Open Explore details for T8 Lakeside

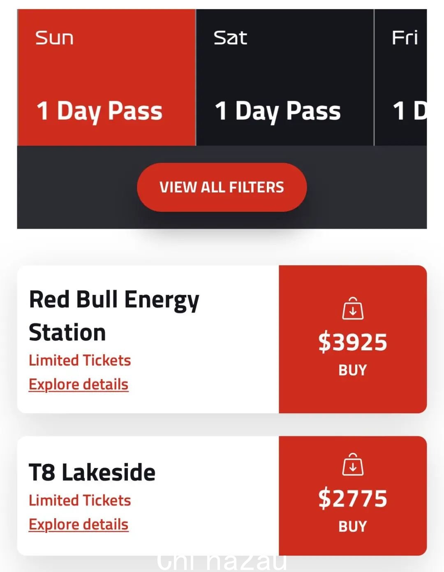tap(79, 525)
